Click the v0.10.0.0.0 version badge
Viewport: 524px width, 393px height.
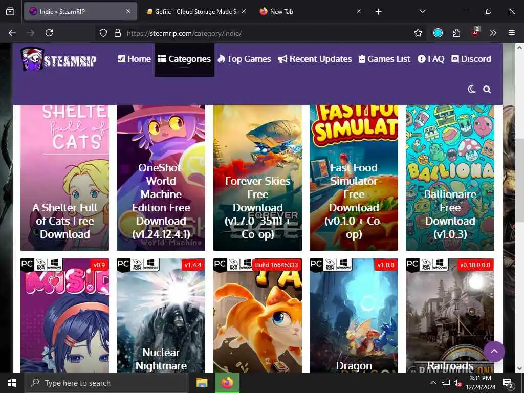click(x=475, y=265)
